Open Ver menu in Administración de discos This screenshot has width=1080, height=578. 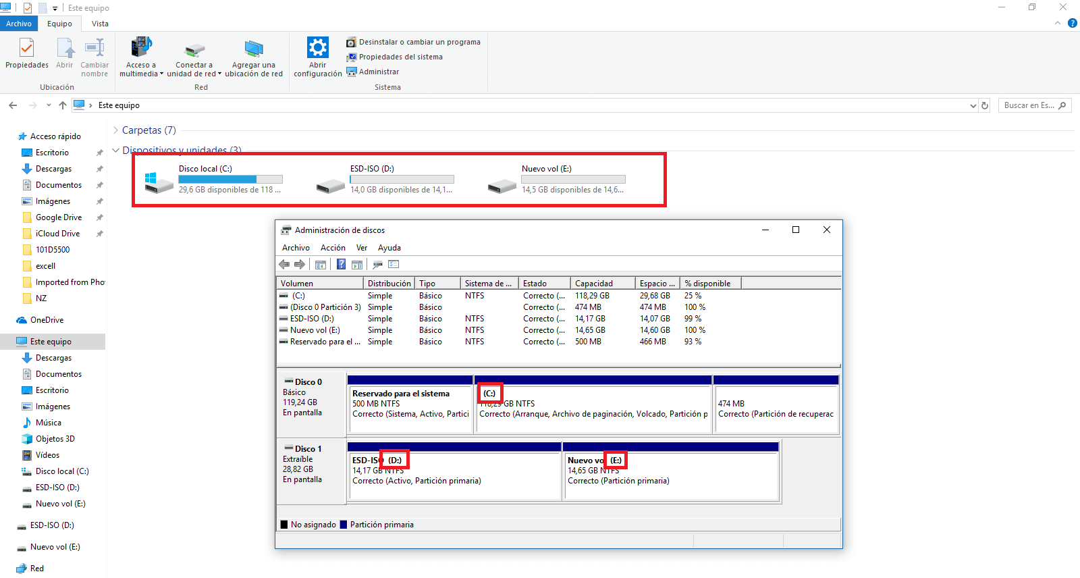point(362,248)
